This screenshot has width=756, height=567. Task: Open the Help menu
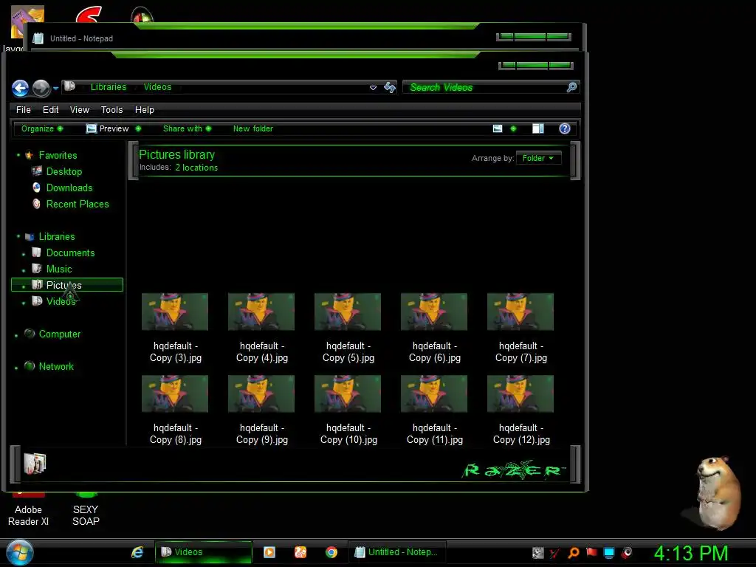[145, 110]
